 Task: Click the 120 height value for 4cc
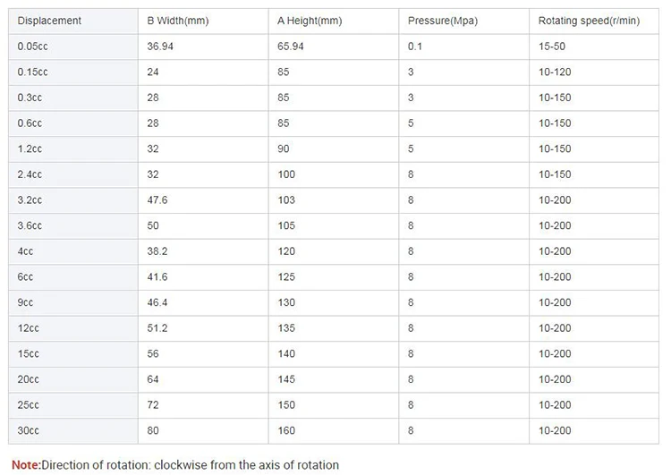[x=286, y=251]
